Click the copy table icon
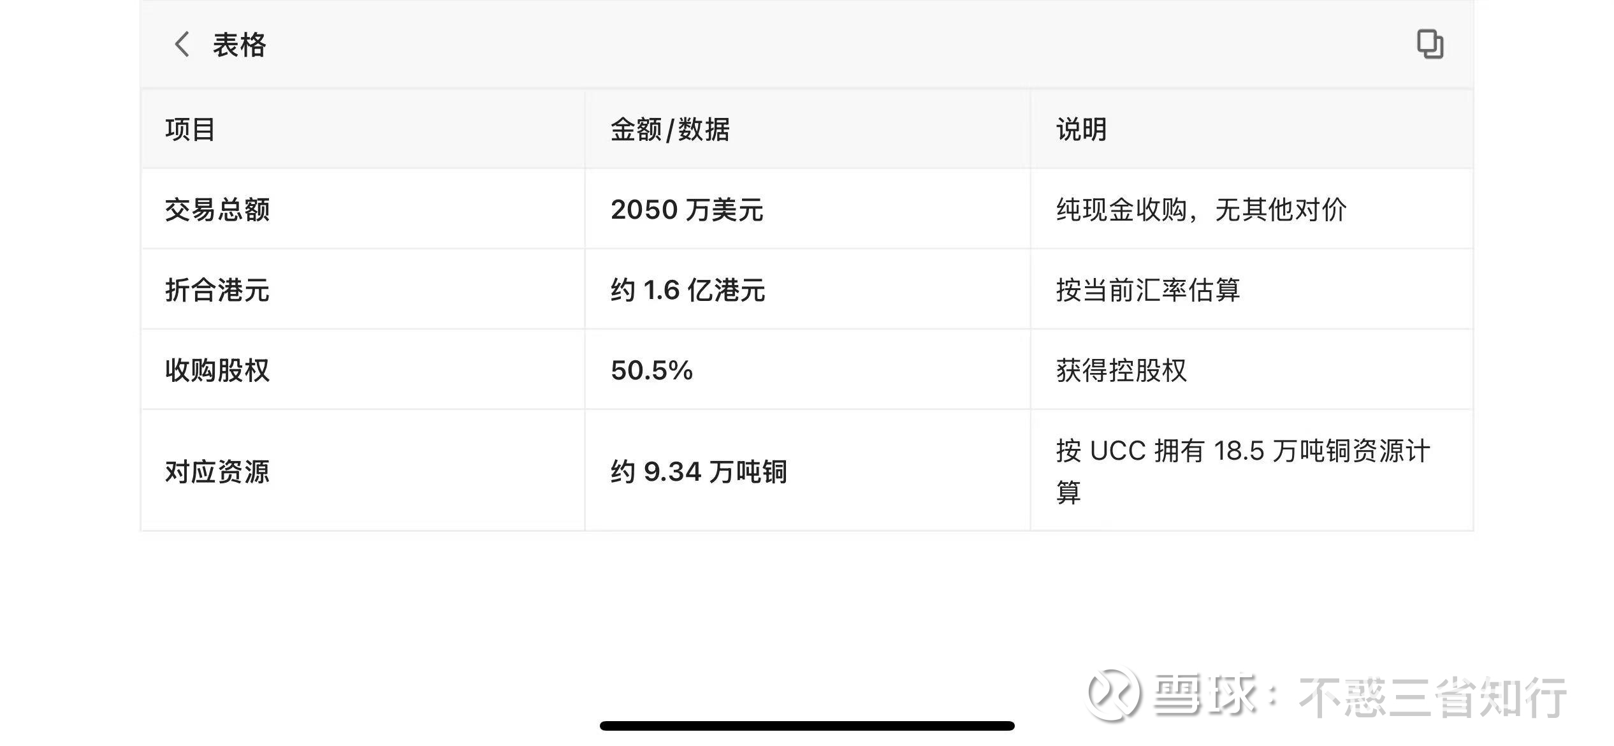This screenshot has width=1614, height=746. click(x=1430, y=44)
